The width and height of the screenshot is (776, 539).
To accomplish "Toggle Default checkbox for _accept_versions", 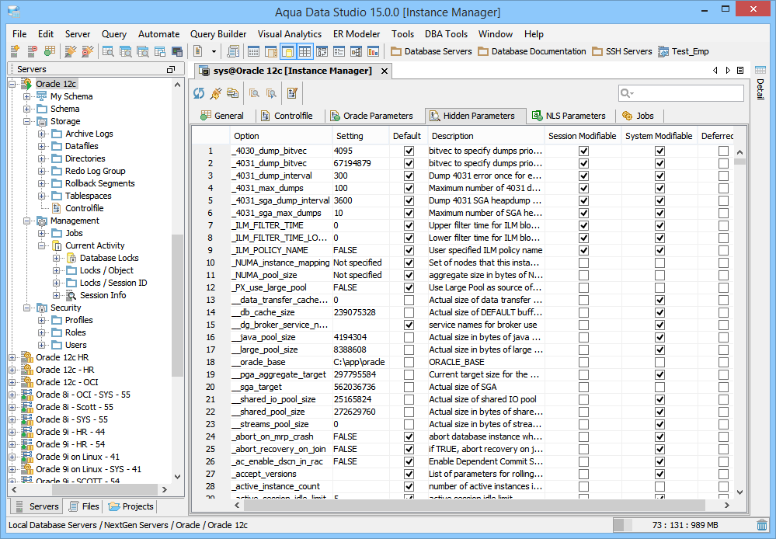I will pos(409,475).
